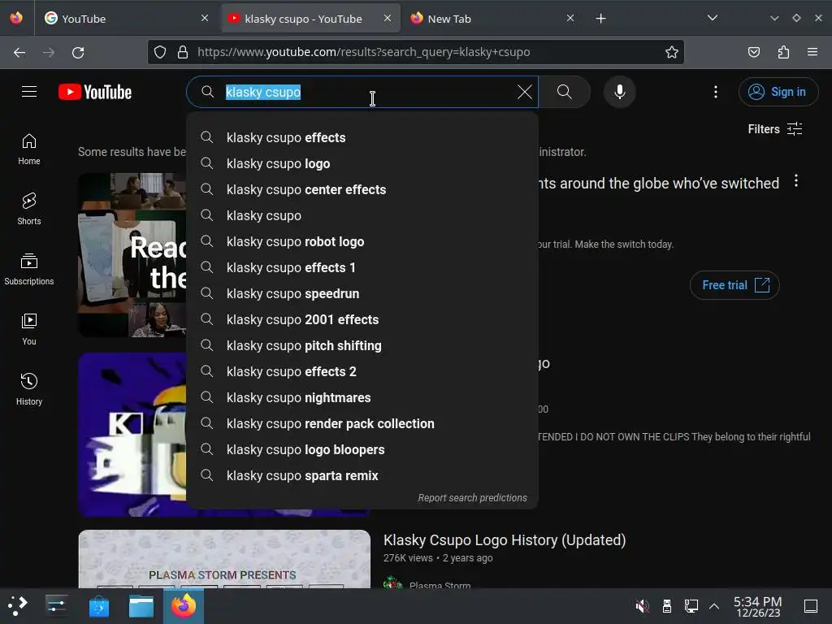Screen dimensions: 832x624
Task: Choose the plain "klasky csupo" suggestion
Action: [x=362, y=215]
